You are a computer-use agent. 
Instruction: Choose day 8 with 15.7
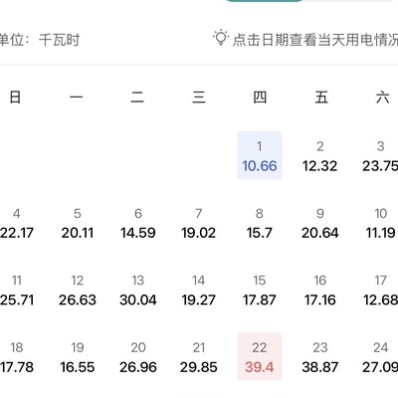[260, 224]
